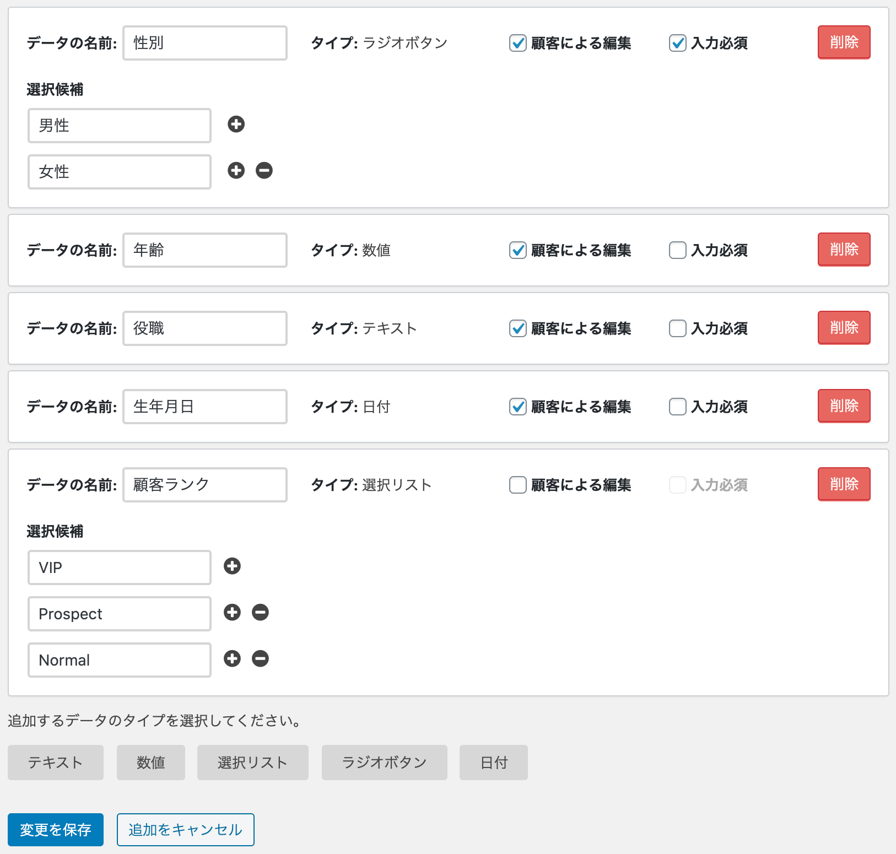Click plus icon beside VIP option
The height and width of the screenshot is (854, 896).
point(232,566)
